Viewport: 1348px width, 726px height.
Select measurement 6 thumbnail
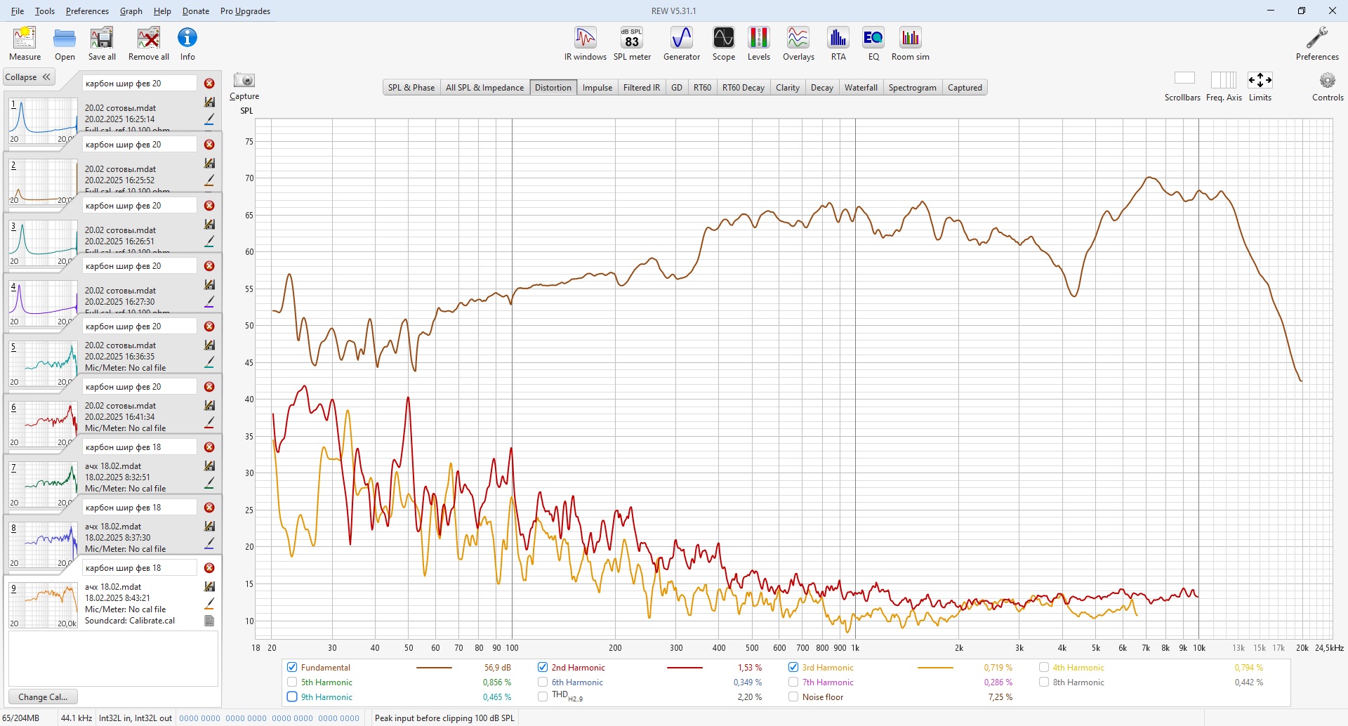[x=44, y=425]
